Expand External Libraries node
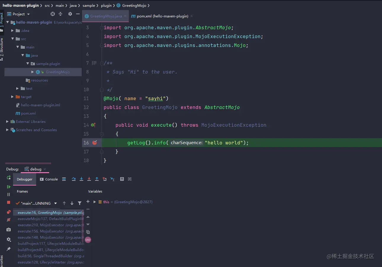This screenshot has width=382, height=267. click(x=7, y=122)
